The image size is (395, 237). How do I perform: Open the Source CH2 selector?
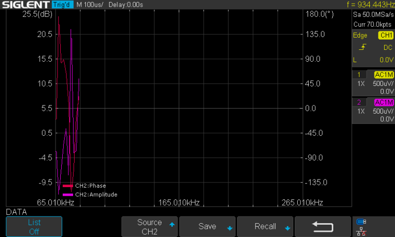click(x=149, y=227)
